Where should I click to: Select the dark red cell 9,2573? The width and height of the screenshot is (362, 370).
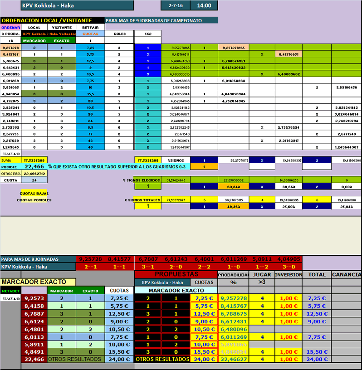34,298
